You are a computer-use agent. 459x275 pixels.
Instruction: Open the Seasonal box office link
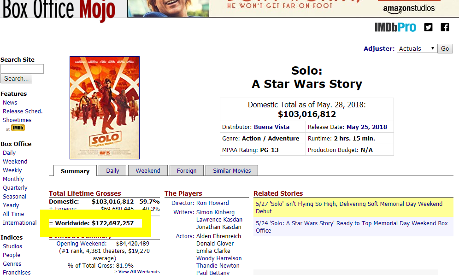14,197
